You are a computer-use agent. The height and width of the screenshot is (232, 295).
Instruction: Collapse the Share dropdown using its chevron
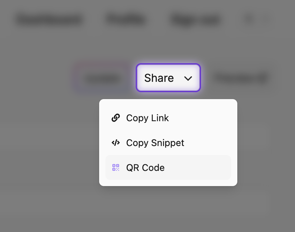point(188,78)
